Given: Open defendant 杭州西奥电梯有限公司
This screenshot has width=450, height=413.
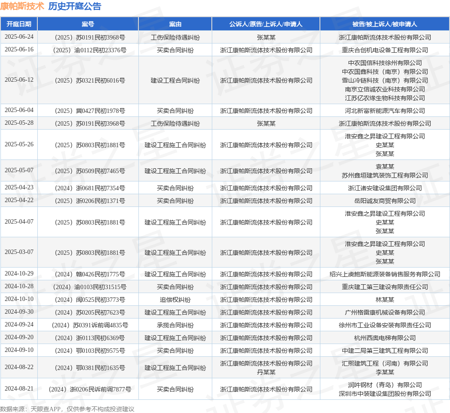Looking at the screenshot, I should coord(385,338).
